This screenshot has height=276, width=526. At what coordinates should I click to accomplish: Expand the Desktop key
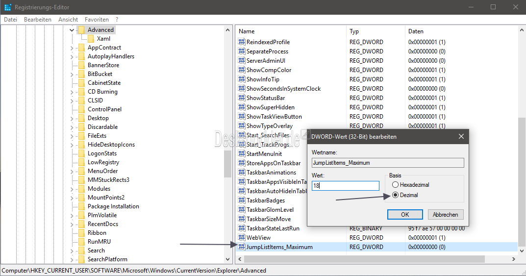pos(72,118)
